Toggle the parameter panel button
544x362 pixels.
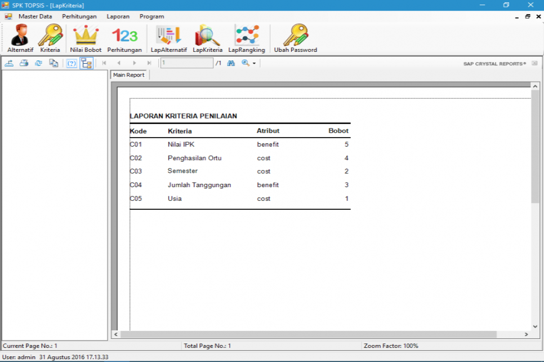(72, 63)
